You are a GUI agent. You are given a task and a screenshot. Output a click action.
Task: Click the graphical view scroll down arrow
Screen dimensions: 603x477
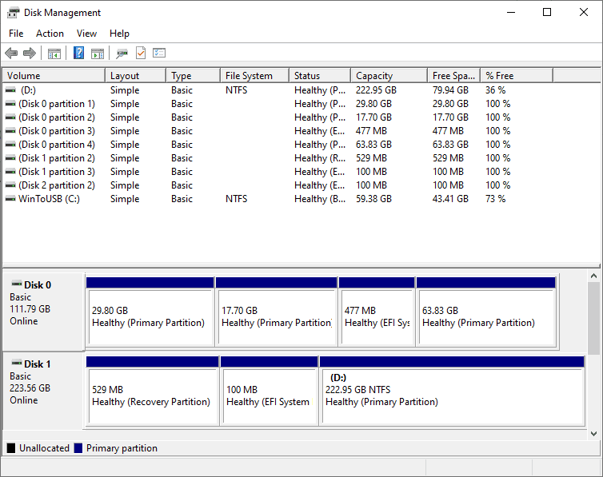point(593,434)
